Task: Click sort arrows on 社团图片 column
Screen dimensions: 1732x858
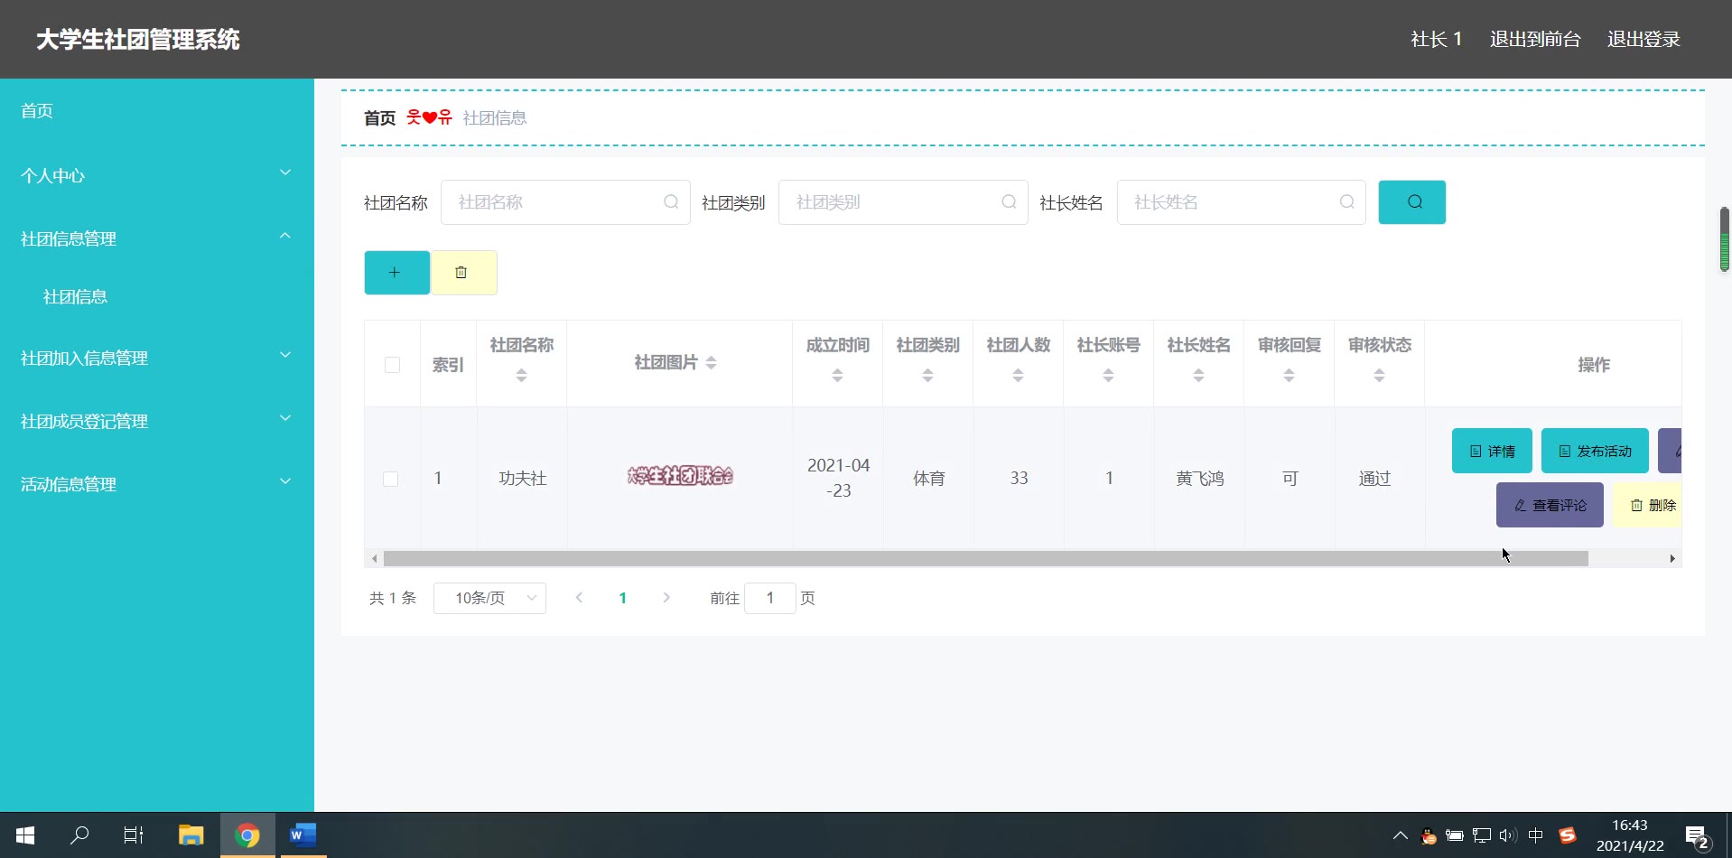Action: point(712,363)
